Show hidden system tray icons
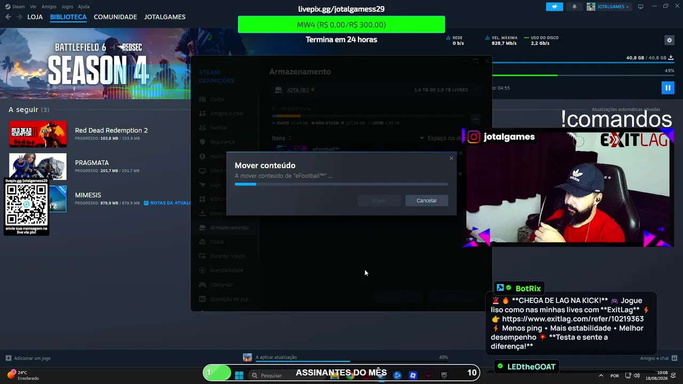683x384 pixels. (x=601, y=375)
